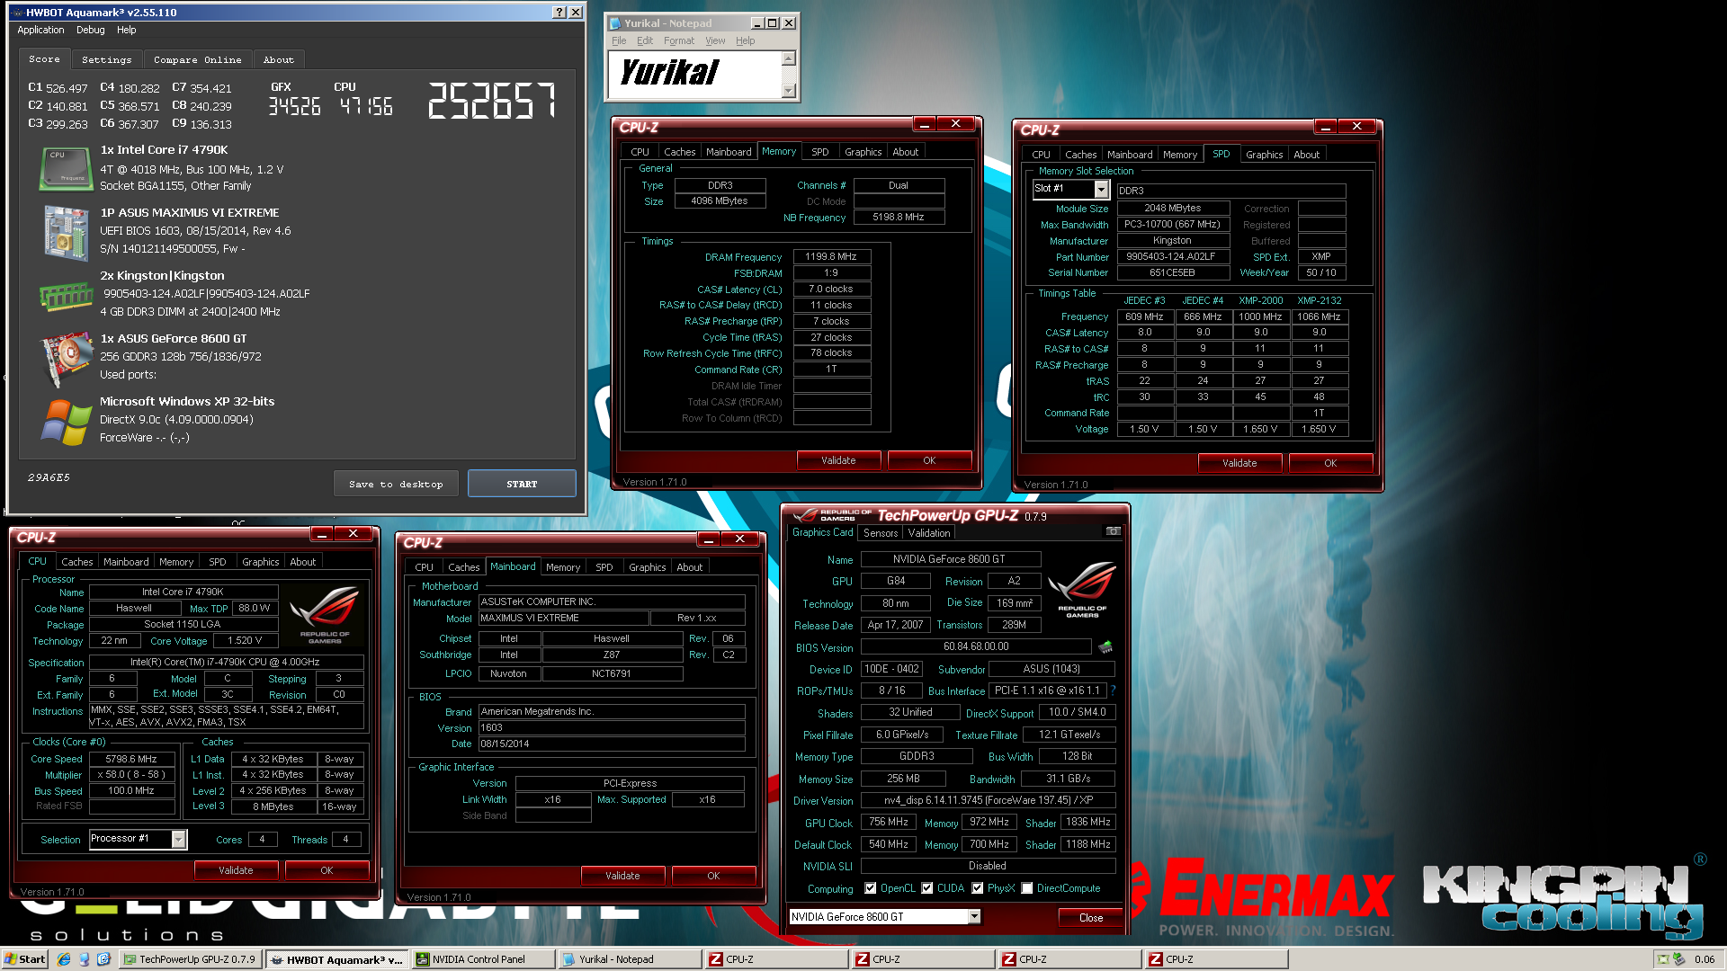Open the Settings tab in HWBOT Aquamark
1727x971 pixels.
tap(106, 59)
